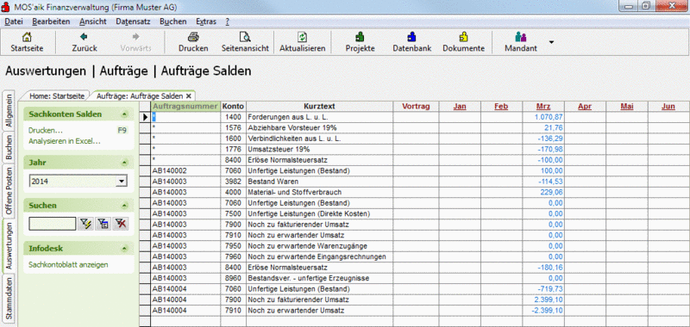
Task: Open the Buchen menu
Action: (173, 22)
